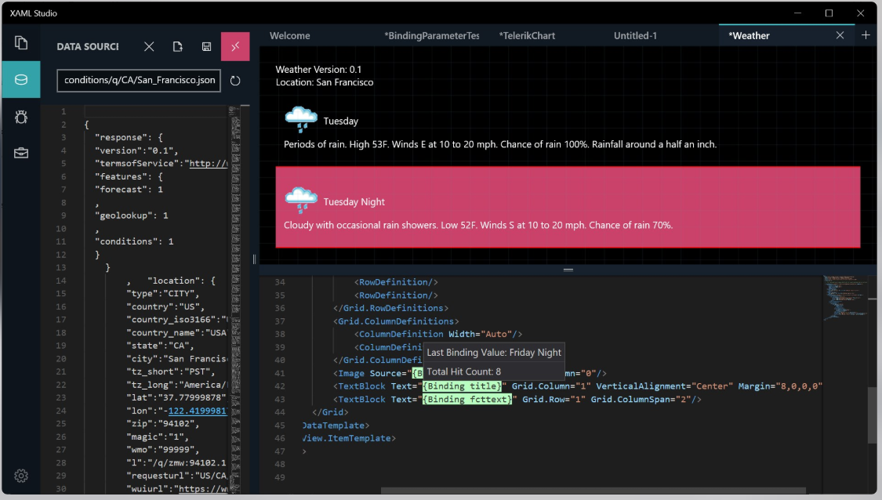Click line number 34 in XAML editor
Viewport: 882px width, 500px height.
point(280,282)
